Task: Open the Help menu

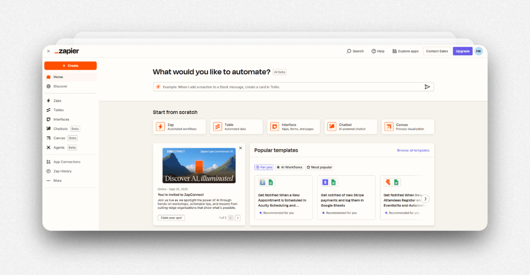Action: [378, 51]
